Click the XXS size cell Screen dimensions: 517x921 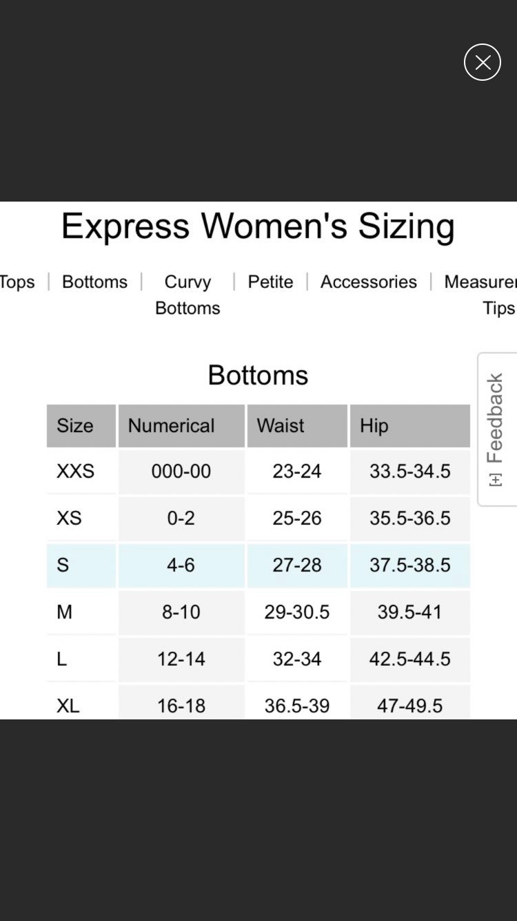[81, 471]
